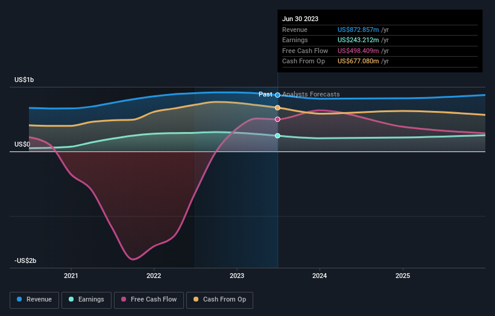Click the Cash From Op tooltip row label
The width and height of the screenshot is (495, 316).
point(303,62)
